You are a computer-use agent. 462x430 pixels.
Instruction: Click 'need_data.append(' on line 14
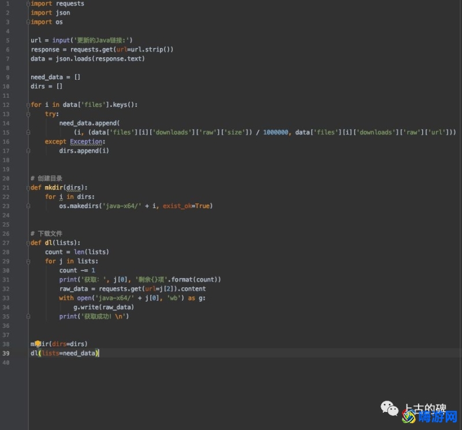(90, 123)
